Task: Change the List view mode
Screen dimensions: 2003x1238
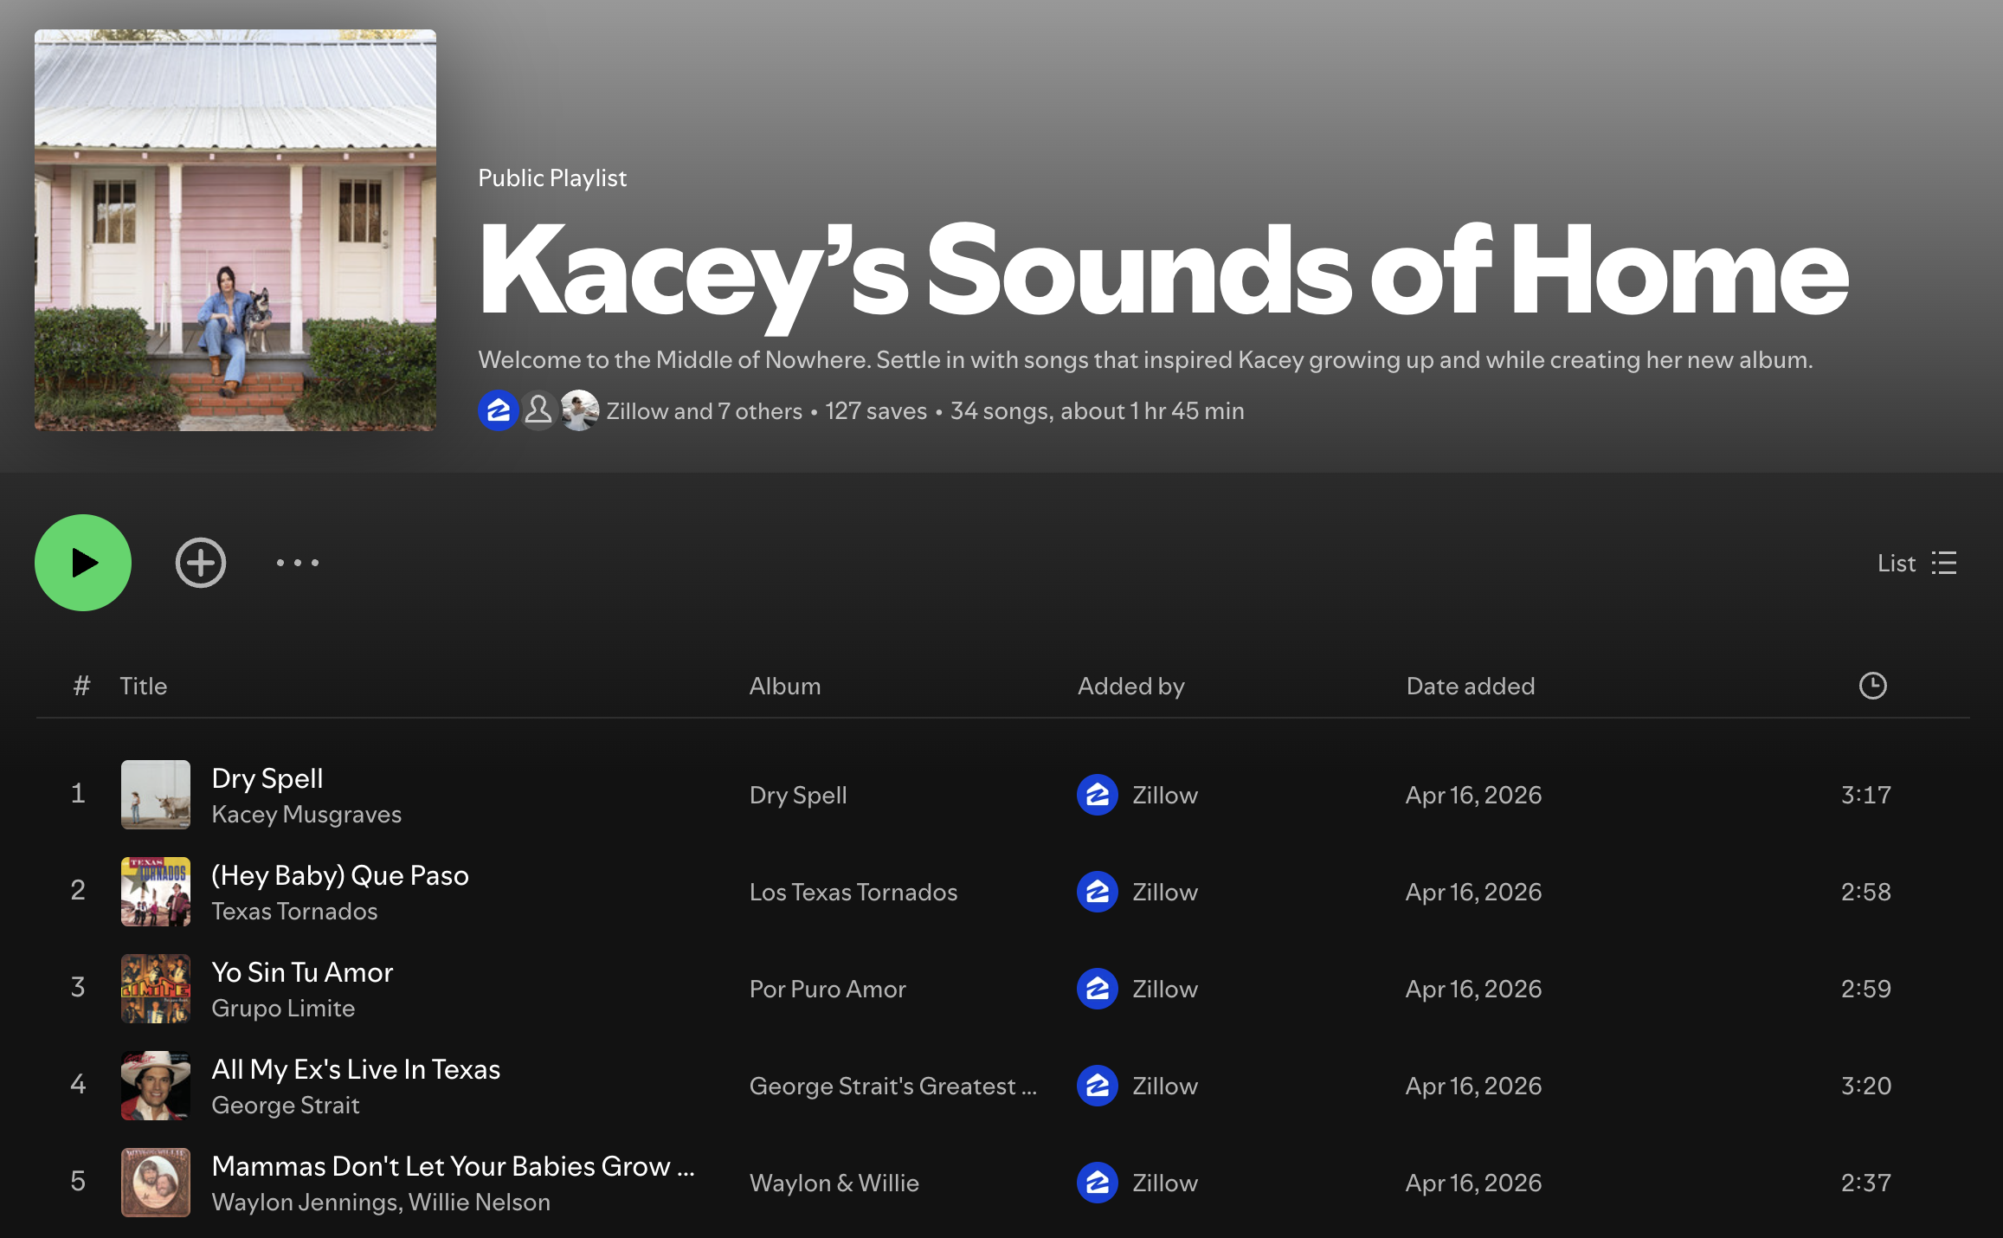Action: point(1917,563)
